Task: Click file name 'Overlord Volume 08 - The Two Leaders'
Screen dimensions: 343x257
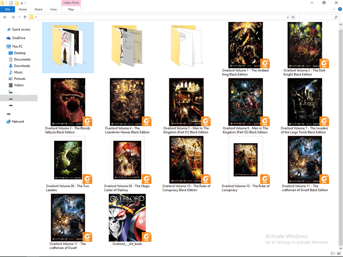Action: [67, 188]
